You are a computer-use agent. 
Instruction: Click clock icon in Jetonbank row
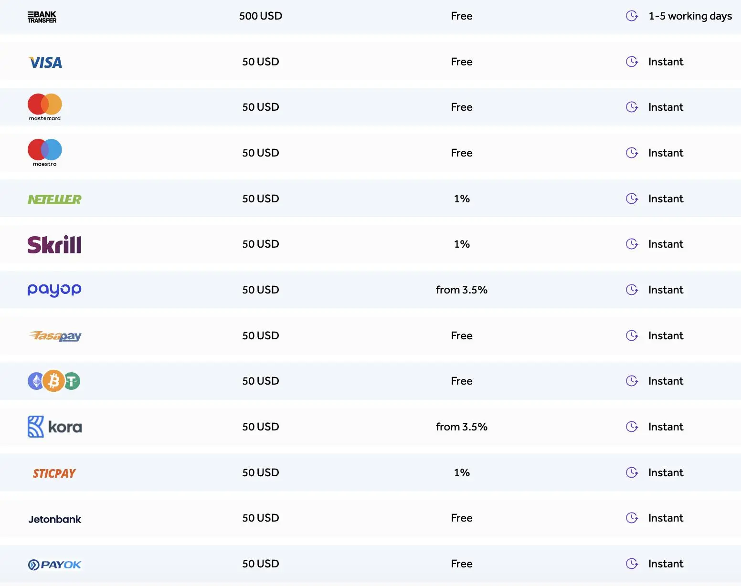632,518
